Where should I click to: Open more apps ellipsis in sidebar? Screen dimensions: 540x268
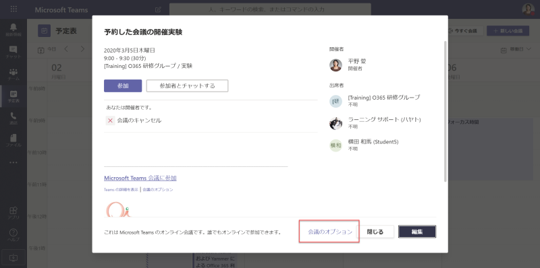(13, 162)
